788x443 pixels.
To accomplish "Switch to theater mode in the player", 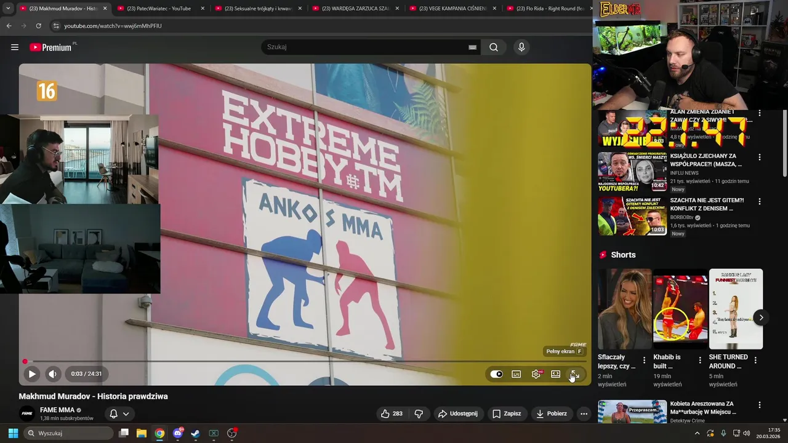I will pyautogui.click(x=555, y=374).
